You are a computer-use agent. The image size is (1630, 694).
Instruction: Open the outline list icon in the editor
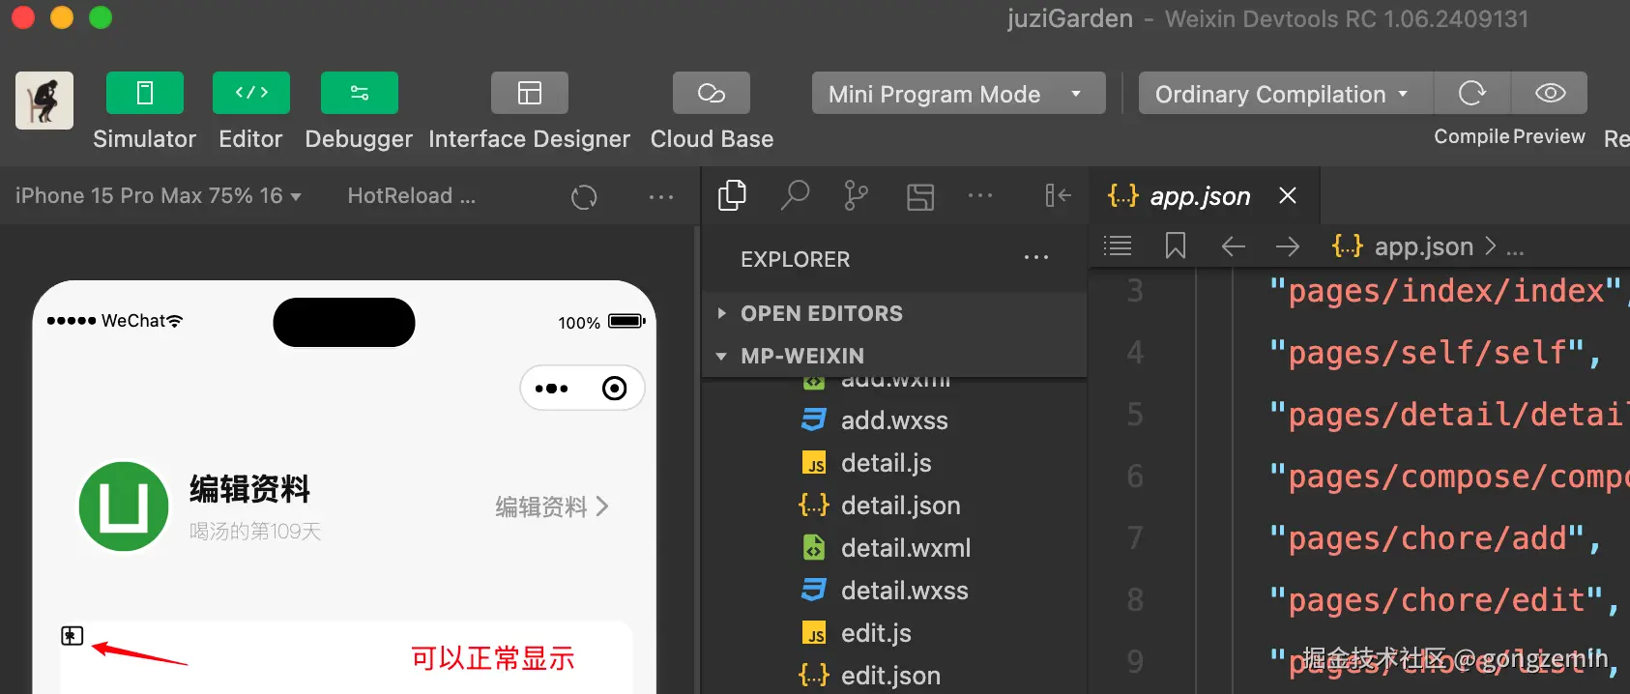[x=1118, y=246]
